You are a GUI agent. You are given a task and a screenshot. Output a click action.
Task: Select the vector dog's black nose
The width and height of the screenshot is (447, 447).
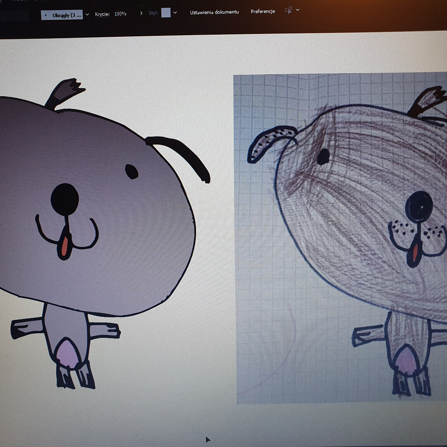(x=65, y=199)
